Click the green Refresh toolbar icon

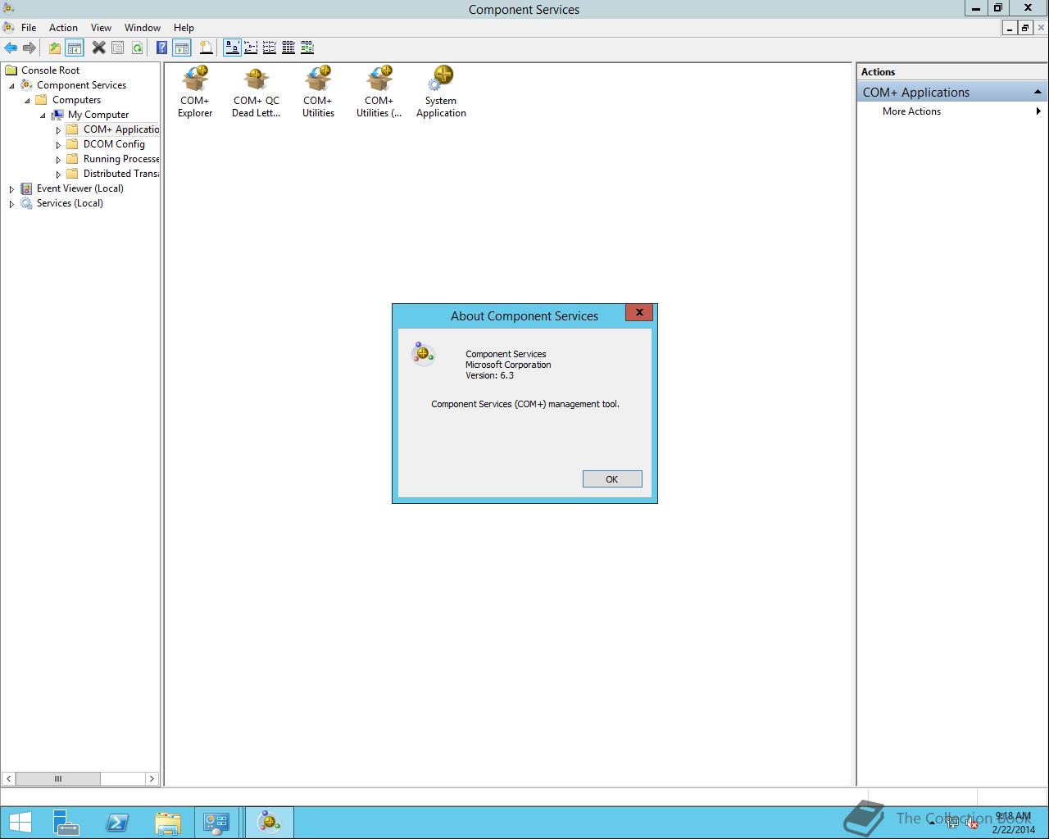click(x=138, y=48)
